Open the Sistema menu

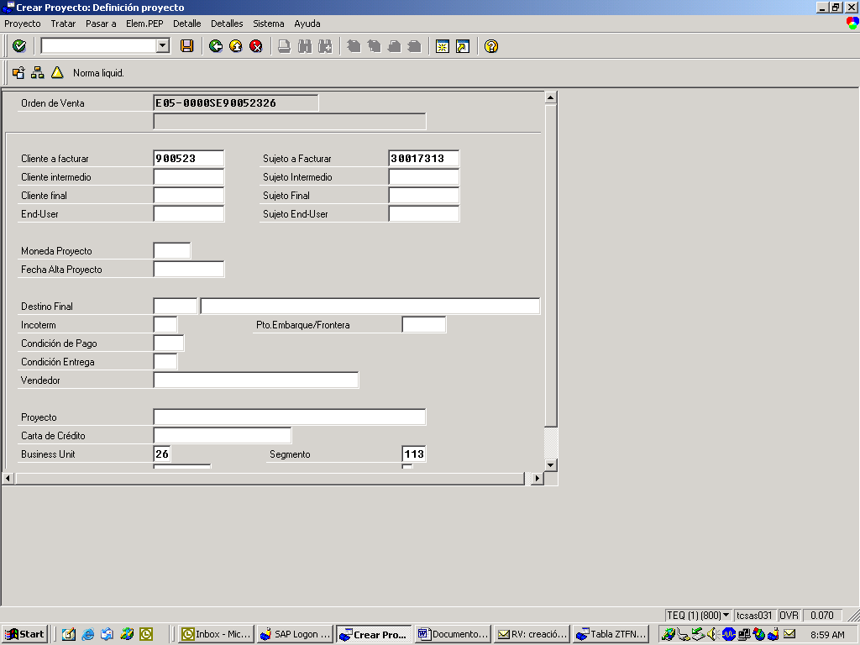(x=269, y=24)
